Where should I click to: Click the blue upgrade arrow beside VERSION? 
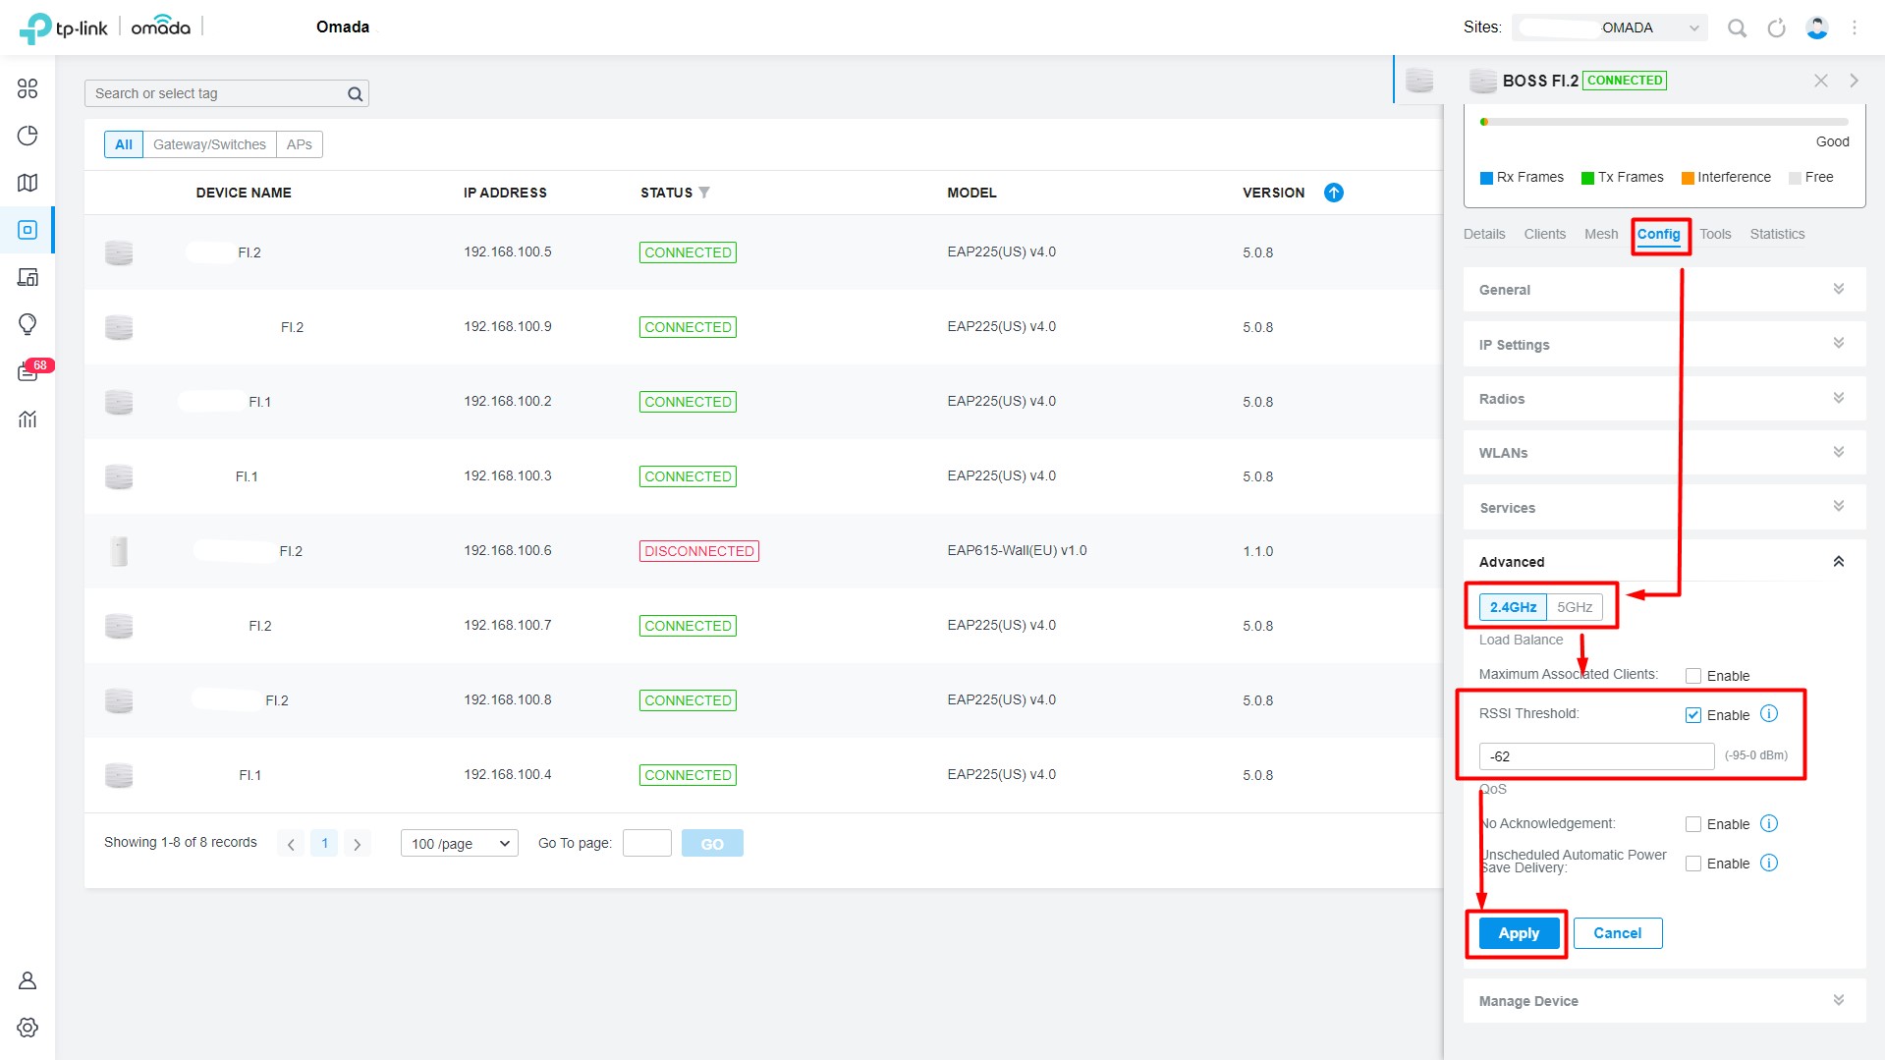(x=1333, y=193)
